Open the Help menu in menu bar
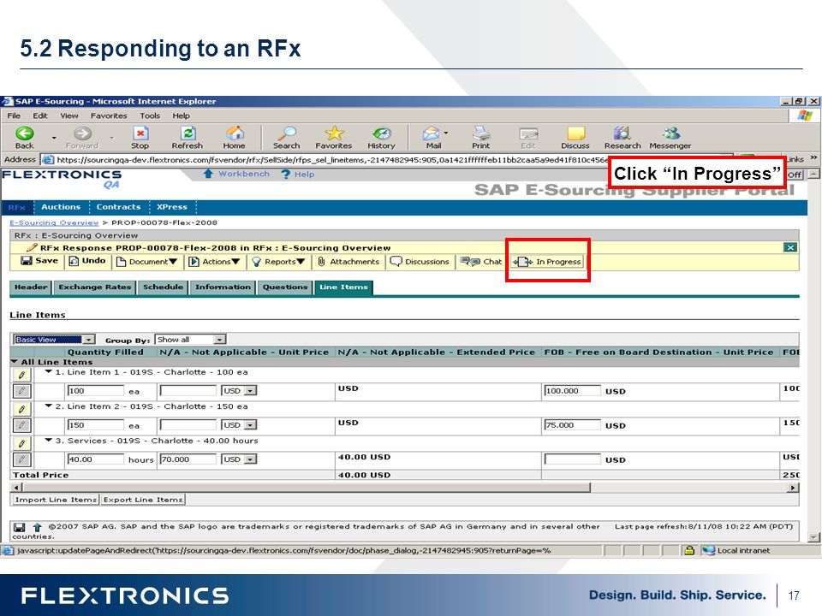The width and height of the screenshot is (822, 616). (182, 115)
